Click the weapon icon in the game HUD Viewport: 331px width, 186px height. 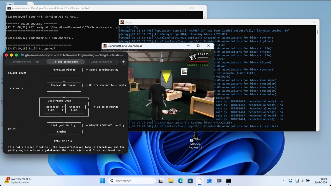click(193, 56)
